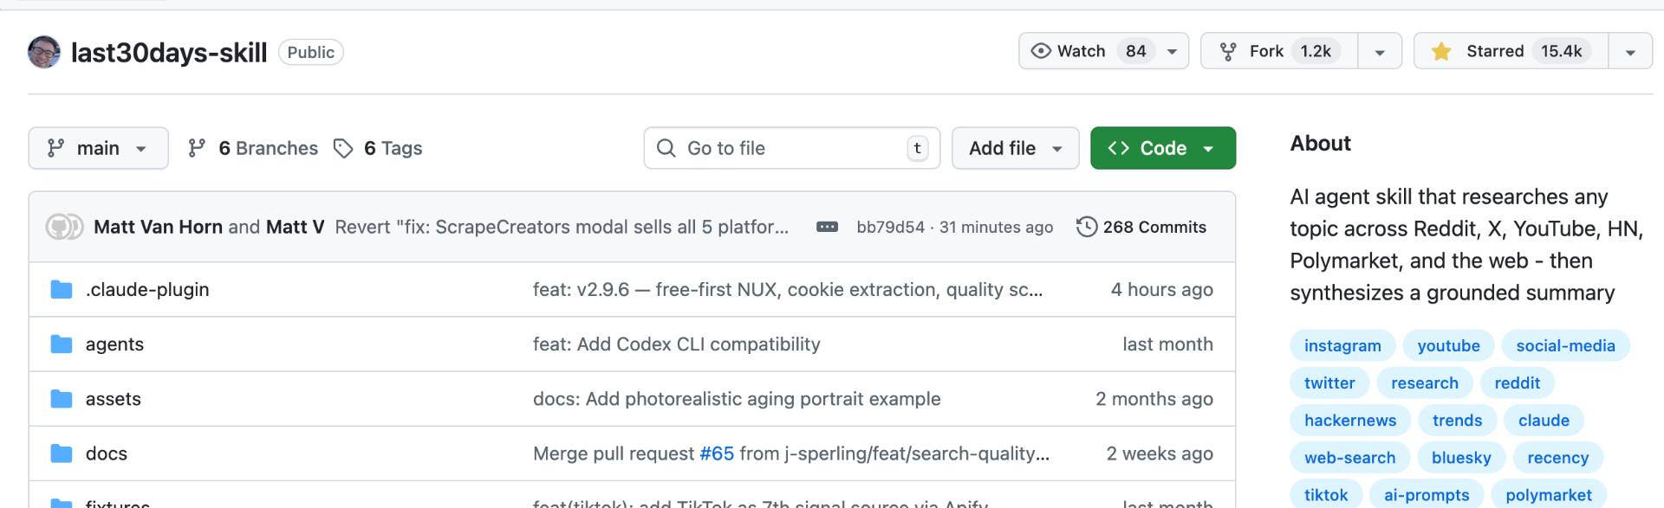Click the assets folder icon
Image resolution: width=1664 pixels, height=508 pixels.
point(62,398)
